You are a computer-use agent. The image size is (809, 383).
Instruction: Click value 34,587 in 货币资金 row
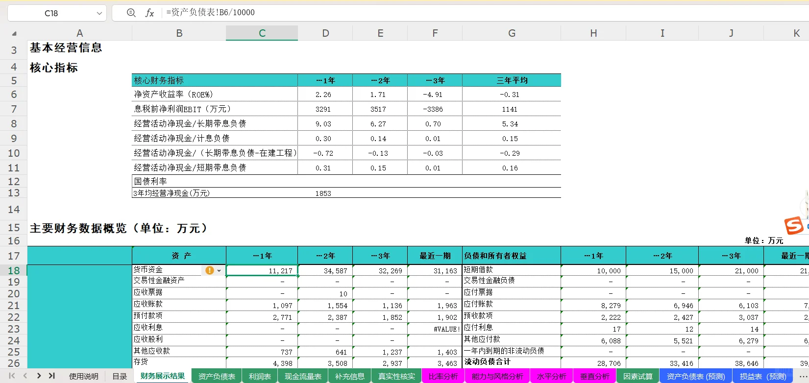coord(325,270)
